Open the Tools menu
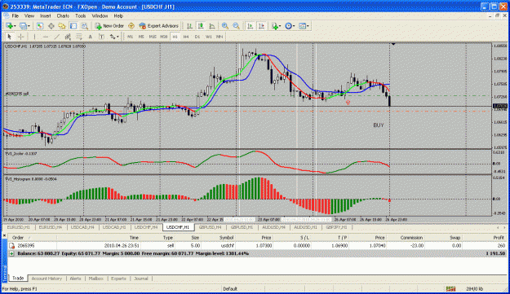 80,16
